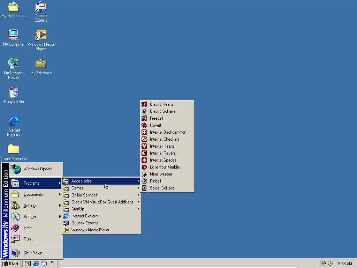Image resolution: width=357 pixels, height=268 pixels.
Task: Click Outlook Express quick launch icon
Action: point(44,264)
